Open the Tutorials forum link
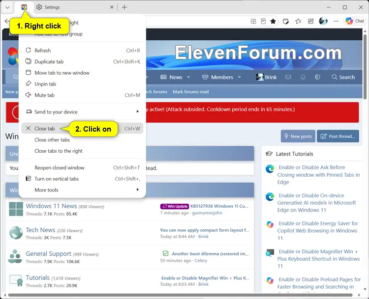This screenshot has height=299, width=369. pos(38,277)
